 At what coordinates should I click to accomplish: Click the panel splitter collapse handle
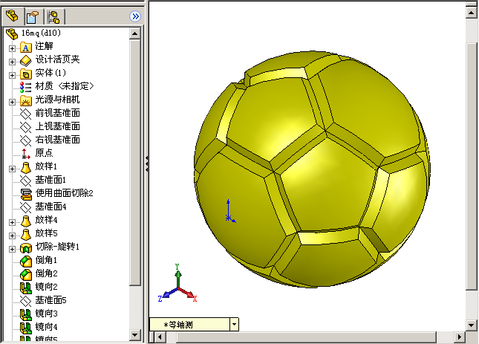147,163
